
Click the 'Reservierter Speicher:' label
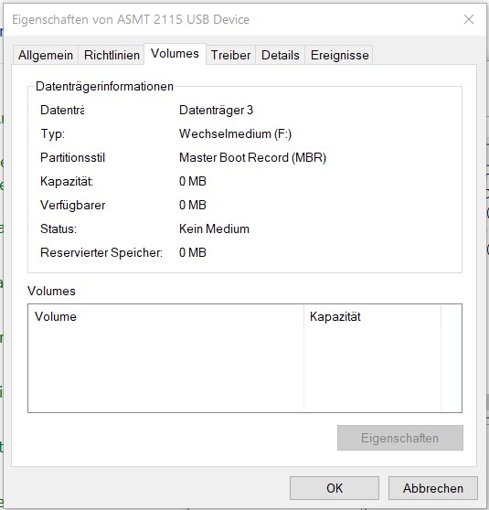[x=101, y=253]
